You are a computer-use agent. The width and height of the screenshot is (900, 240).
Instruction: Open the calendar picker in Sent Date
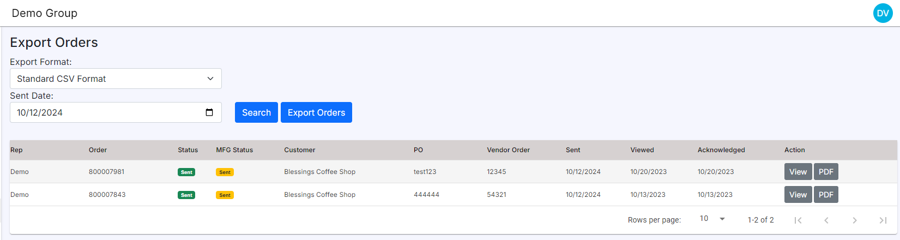click(x=209, y=112)
